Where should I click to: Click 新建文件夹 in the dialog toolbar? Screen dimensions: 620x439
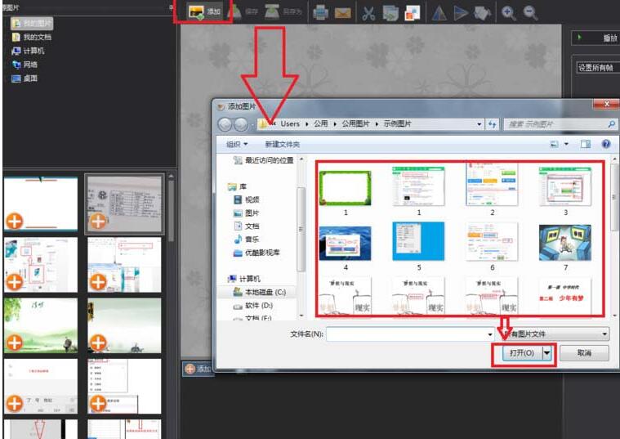283,144
